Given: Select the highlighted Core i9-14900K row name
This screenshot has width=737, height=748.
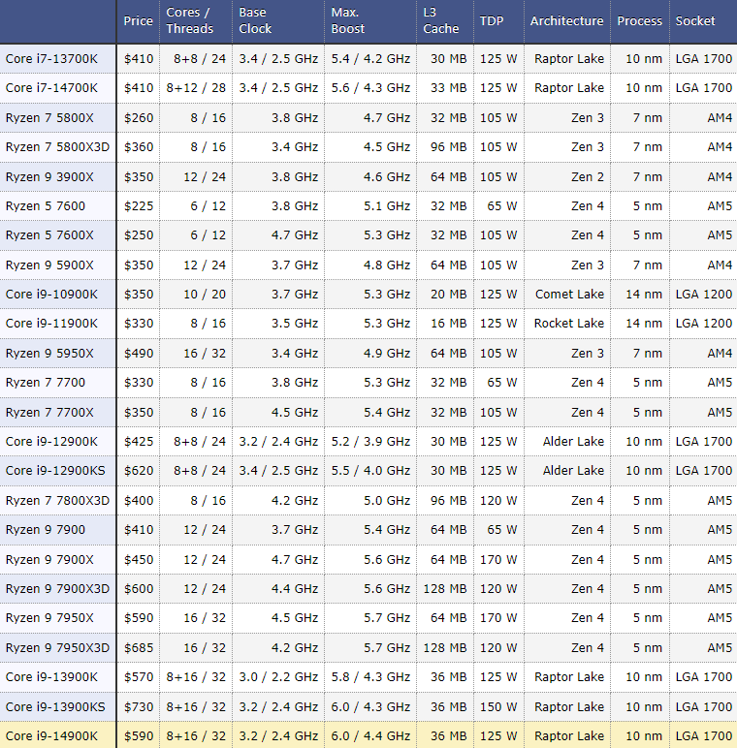Looking at the screenshot, I should pyautogui.click(x=51, y=736).
